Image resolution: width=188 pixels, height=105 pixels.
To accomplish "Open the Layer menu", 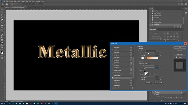I will pos(15,1).
